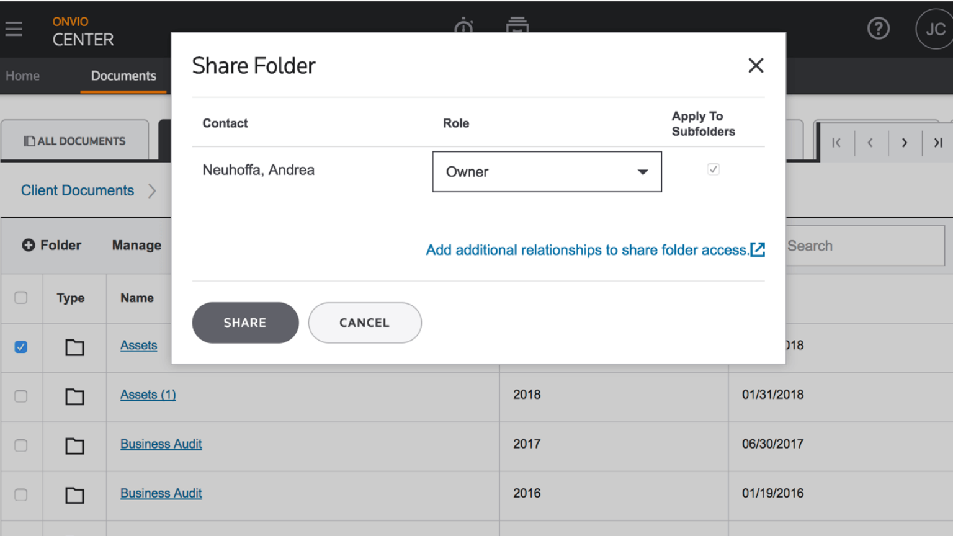Uncheck the Assets folder checkbox

tap(21, 347)
